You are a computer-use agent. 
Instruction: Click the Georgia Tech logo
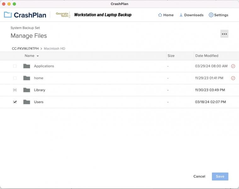tap(63, 15)
